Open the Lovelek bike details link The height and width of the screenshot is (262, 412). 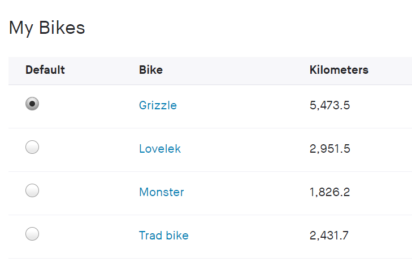[x=160, y=149]
